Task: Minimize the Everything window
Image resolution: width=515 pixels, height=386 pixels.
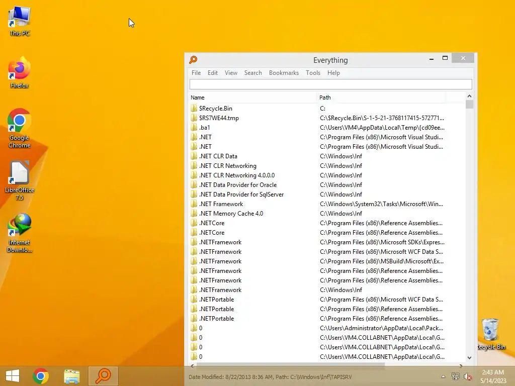Action: (431, 58)
